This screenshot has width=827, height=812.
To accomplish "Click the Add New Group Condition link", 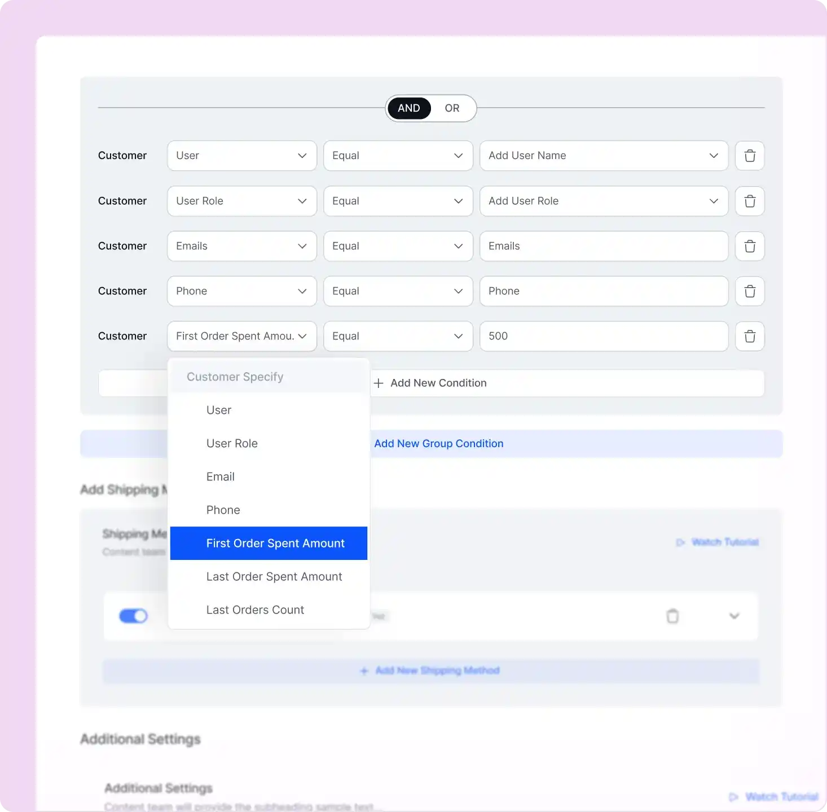I will [x=438, y=443].
